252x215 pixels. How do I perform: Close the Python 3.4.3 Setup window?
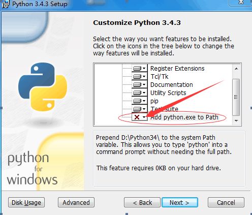tap(241, 3)
